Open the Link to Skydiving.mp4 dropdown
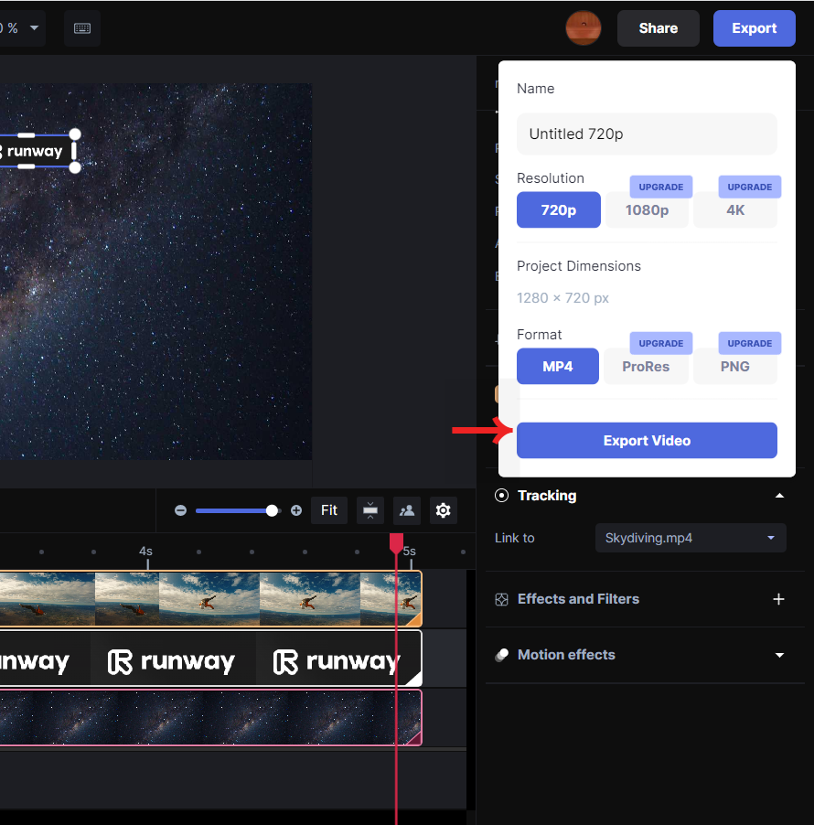 coord(691,538)
